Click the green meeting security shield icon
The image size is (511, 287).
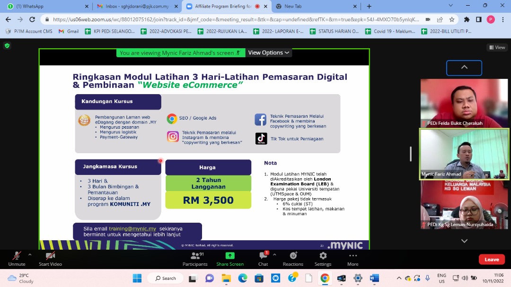(7, 45)
